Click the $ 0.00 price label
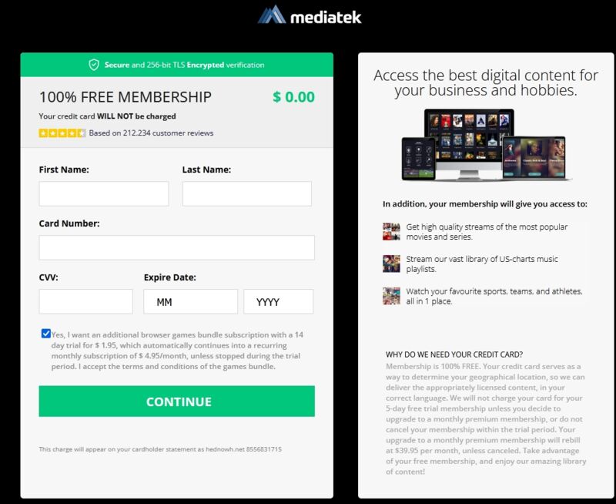This screenshot has width=616, height=504. coord(294,96)
